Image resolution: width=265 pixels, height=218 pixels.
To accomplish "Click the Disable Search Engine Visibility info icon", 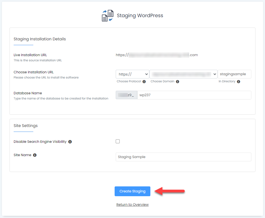I will (70, 141).
